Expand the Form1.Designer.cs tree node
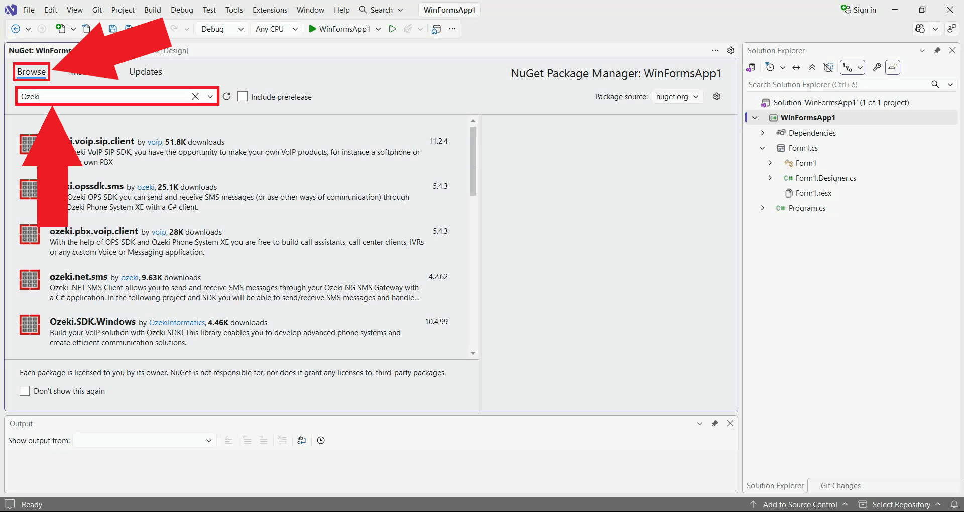 coord(770,178)
